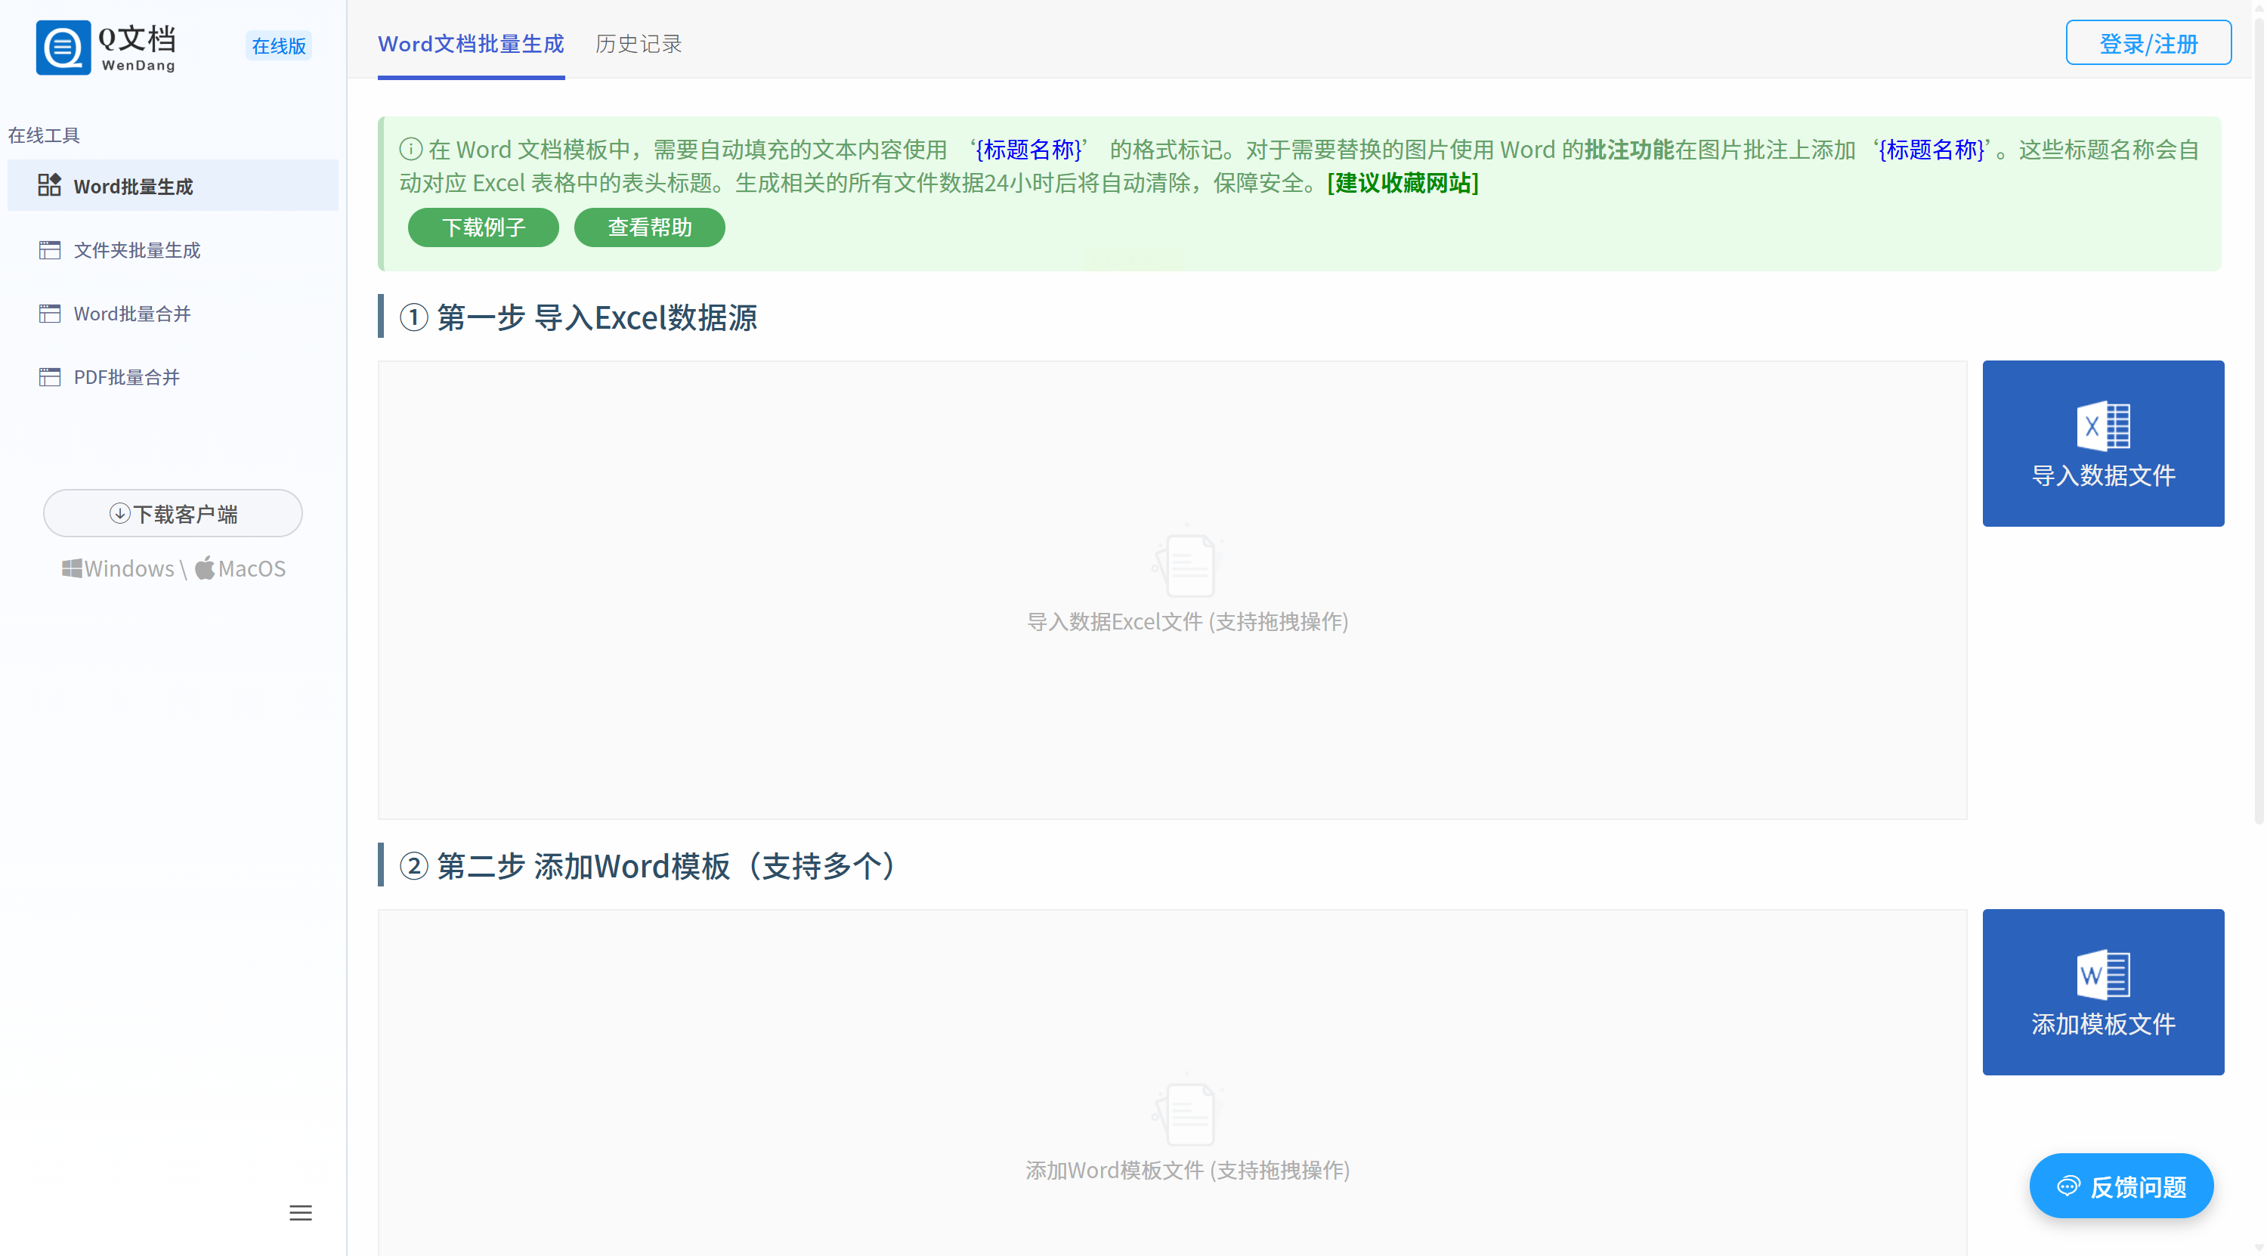Click the Excel file drop area
The image size is (2267, 1256).
1171,589
